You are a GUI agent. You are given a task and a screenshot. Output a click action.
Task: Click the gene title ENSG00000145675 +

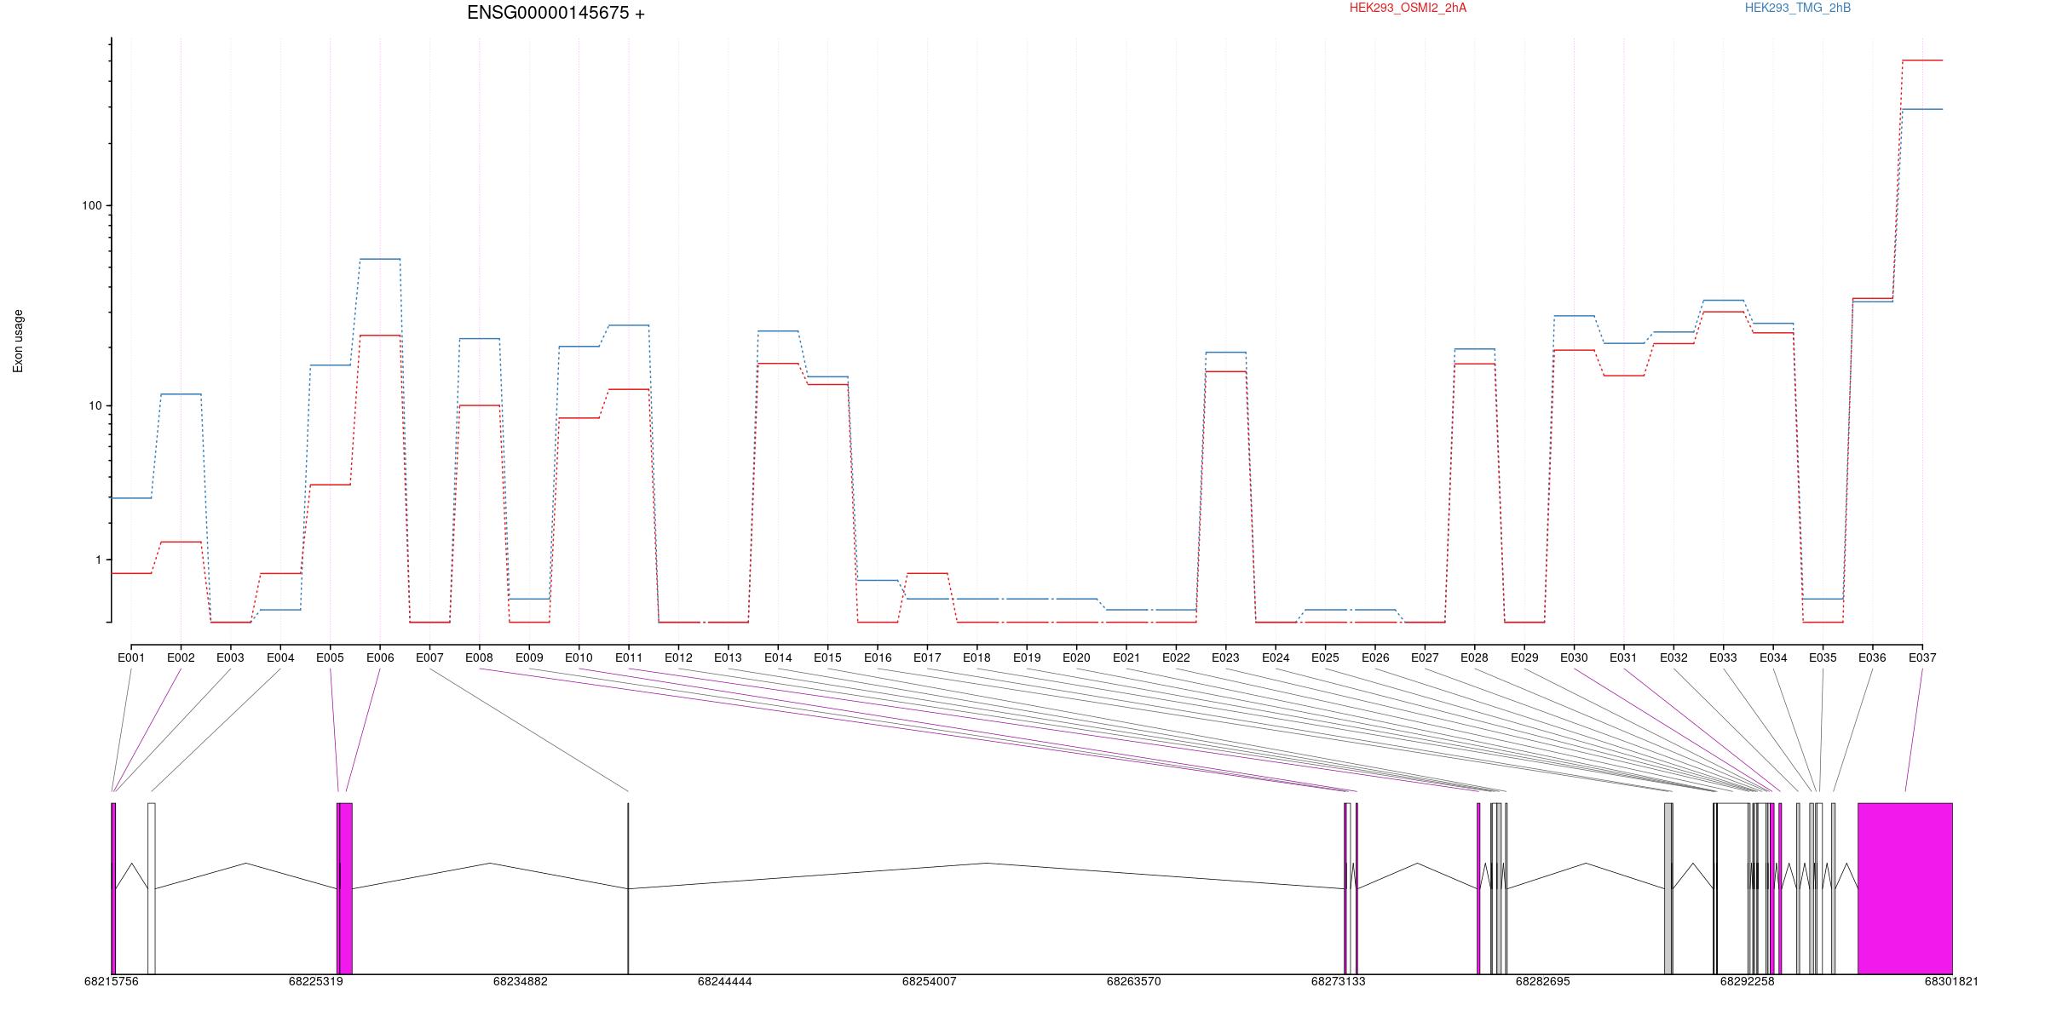tap(556, 13)
